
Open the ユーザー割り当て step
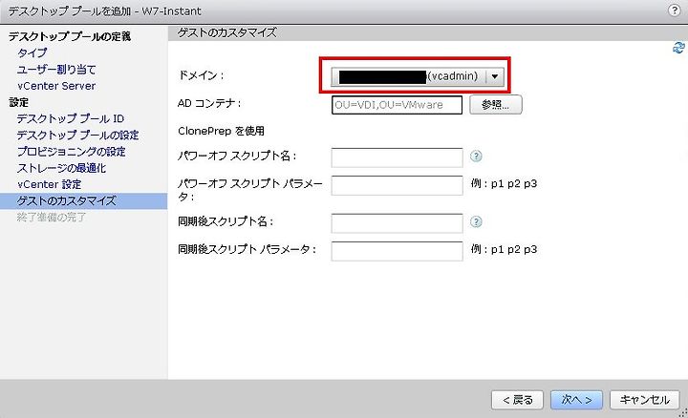(56, 70)
